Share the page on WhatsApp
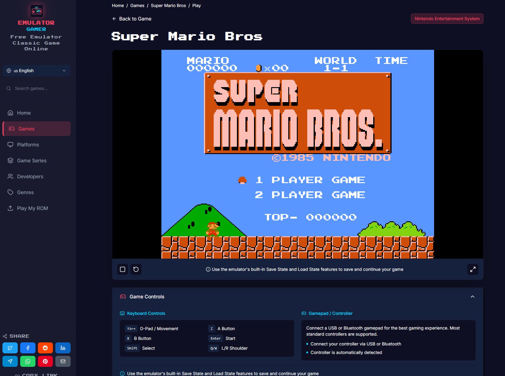505x376 pixels. coord(28,361)
